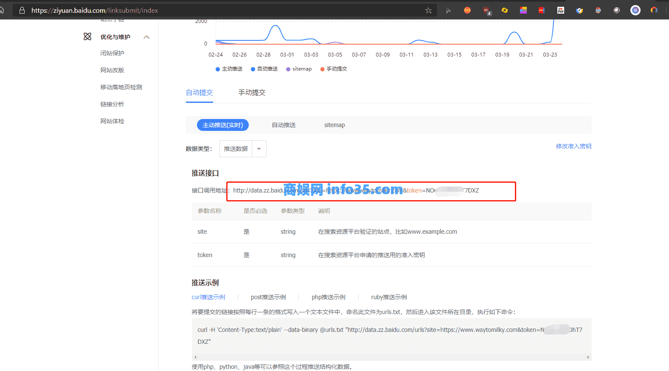Open 链接分析 in the sidebar
The width and height of the screenshot is (669, 371).
pyautogui.click(x=112, y=104)
